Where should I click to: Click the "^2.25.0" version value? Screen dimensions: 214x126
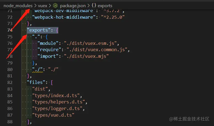113,17
